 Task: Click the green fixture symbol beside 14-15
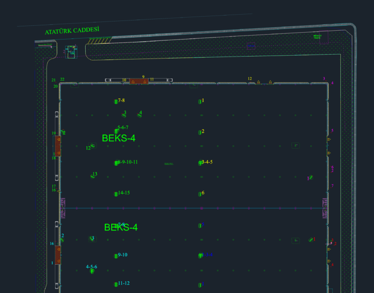pos(116,194)
